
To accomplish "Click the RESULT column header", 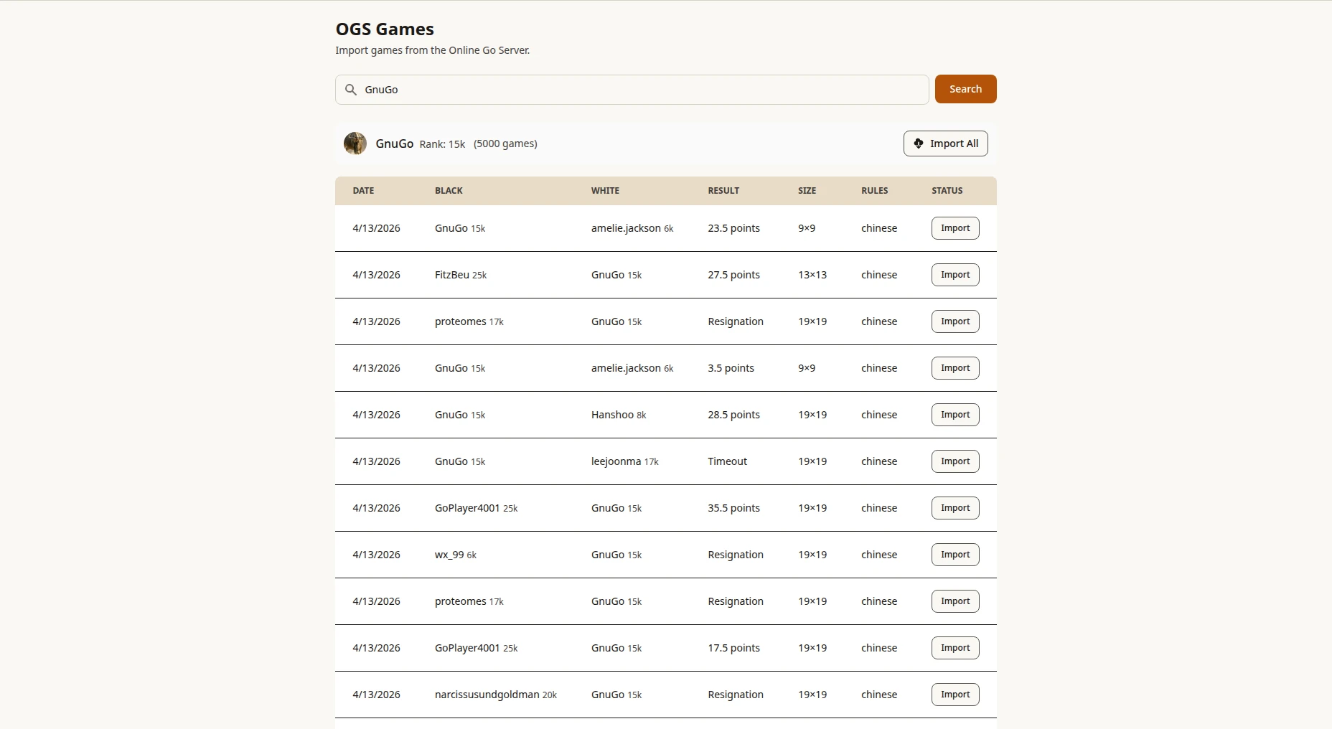I will (x=723, y=191).
